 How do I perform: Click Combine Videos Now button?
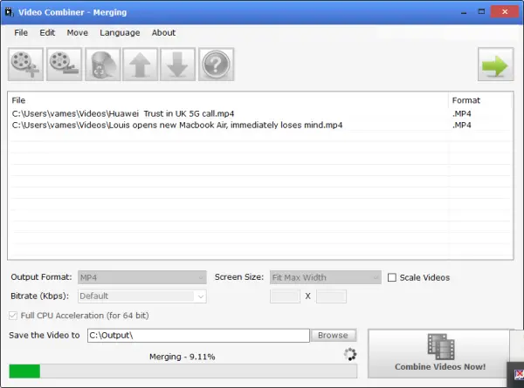(440, 354)
